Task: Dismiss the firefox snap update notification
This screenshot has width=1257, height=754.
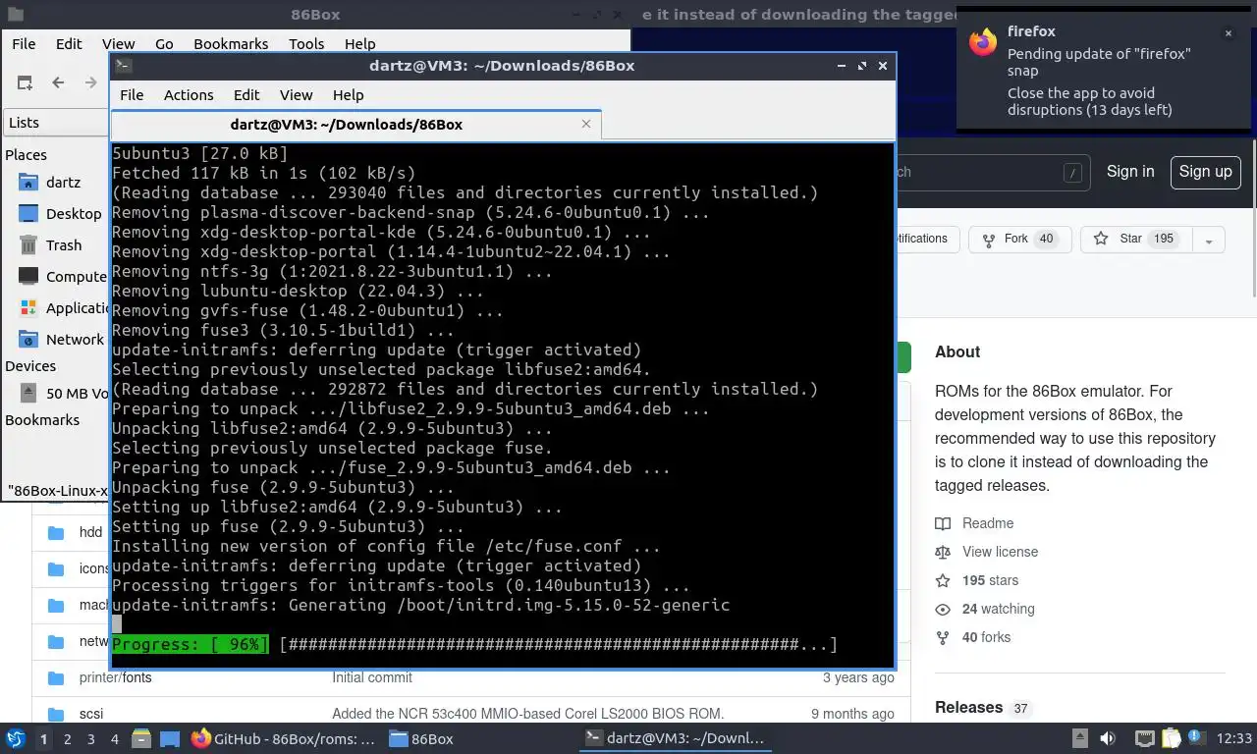Action: tap(1228, 33)
